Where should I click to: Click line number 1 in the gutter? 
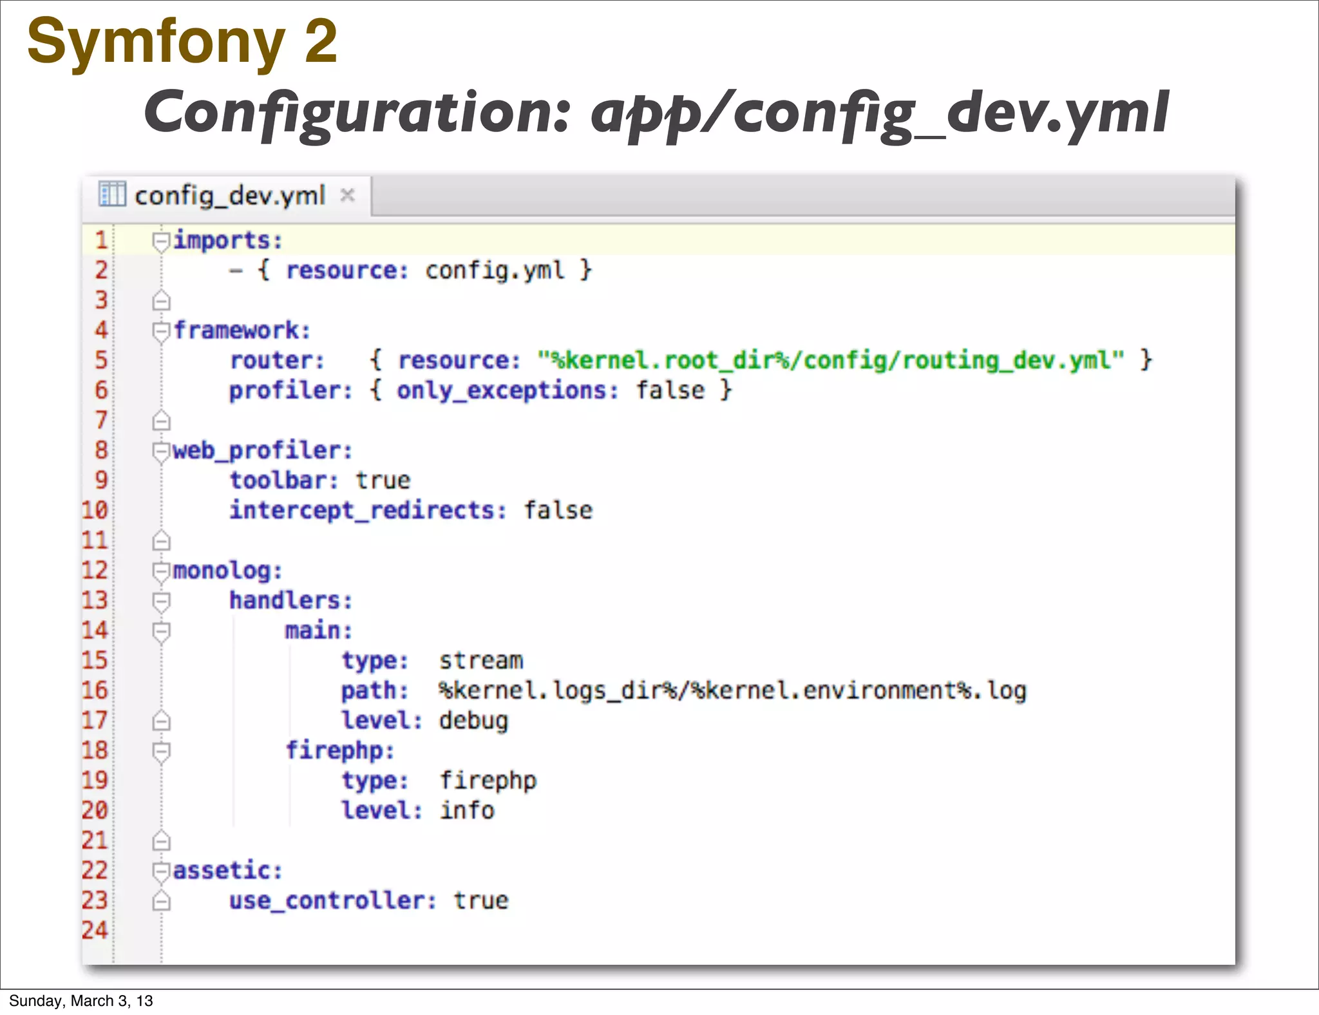pyautogui.click(x=101, y=240)
